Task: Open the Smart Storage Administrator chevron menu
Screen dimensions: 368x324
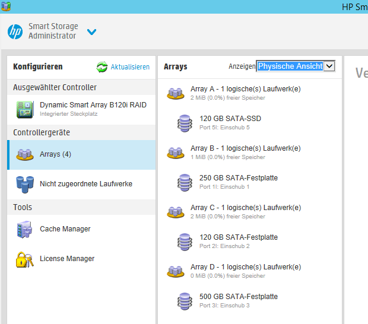Action: pos(91,31)
